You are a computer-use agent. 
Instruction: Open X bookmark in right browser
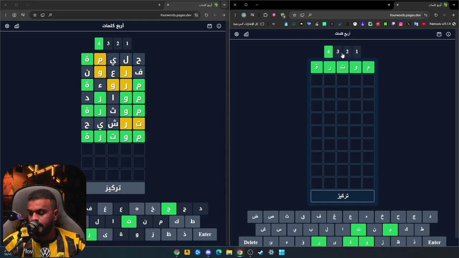tap(408, 24)
